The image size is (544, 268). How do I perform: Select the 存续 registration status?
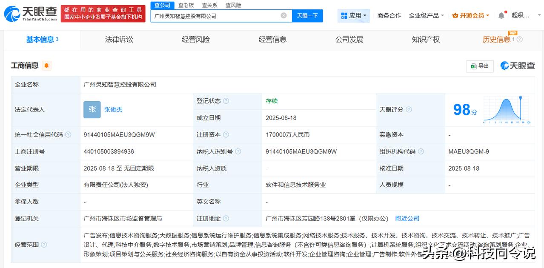coord(272,101)
